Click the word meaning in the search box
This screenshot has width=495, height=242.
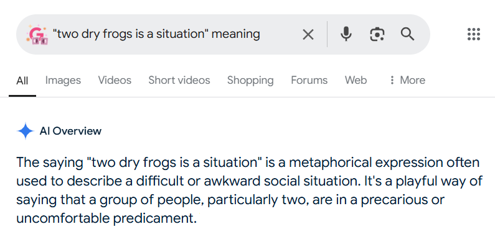tap(235, 34)
